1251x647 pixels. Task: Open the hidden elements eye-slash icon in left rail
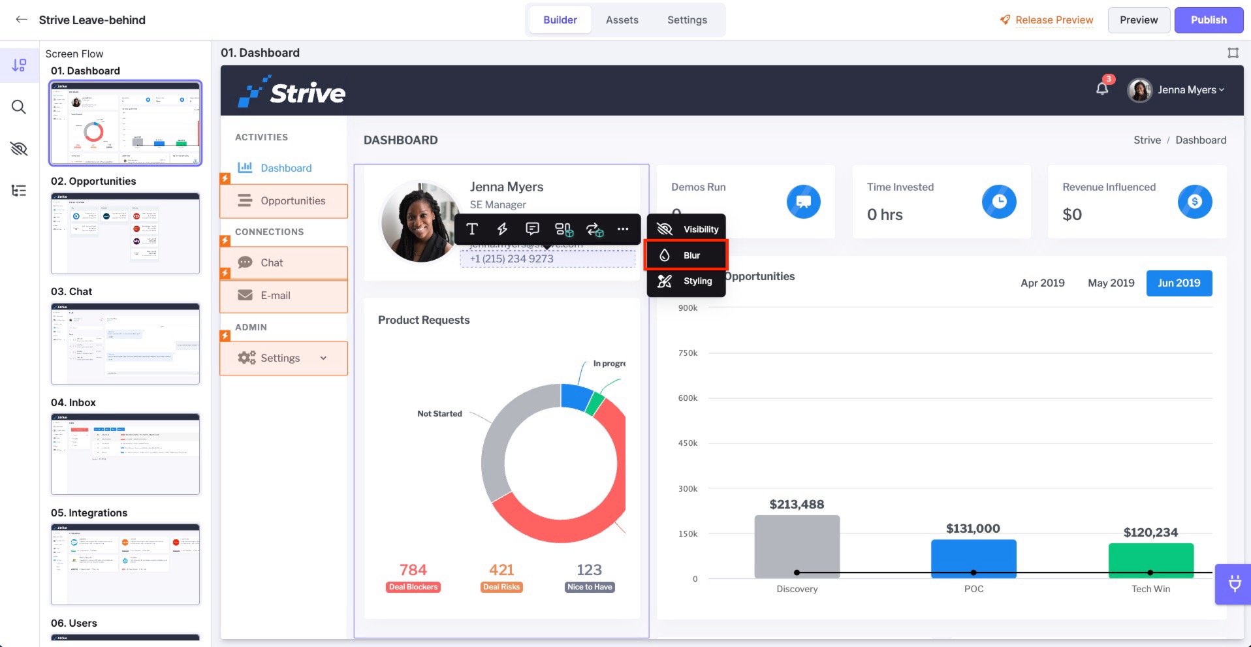pos(19,149)
